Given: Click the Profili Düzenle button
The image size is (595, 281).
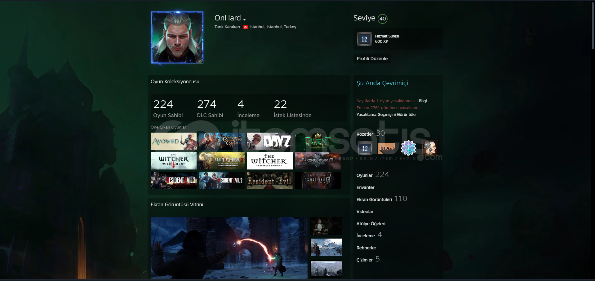Looking at the screenshot, I should (372, 59).
